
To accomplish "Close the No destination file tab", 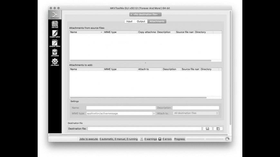I will (131, 14).
